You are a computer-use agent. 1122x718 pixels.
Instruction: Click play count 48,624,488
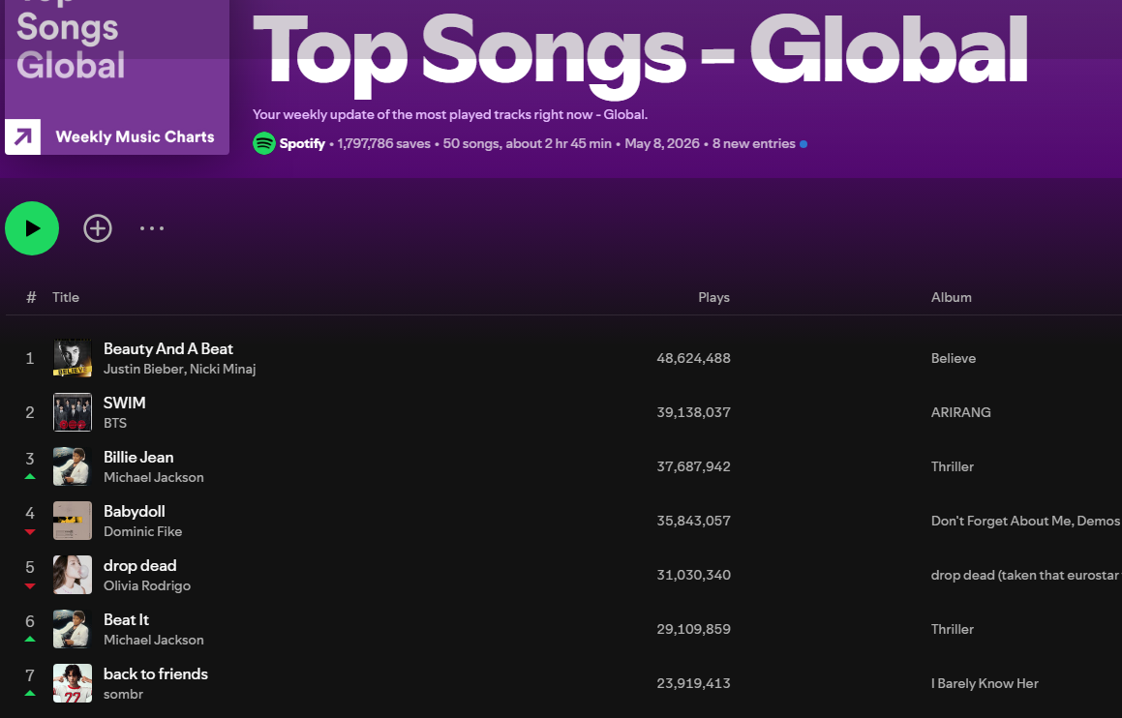(x=693, y=358)
